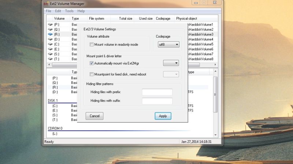Screen dimensions: 293x164
Task: Open the utf8 Codepage dropdown
Action: [x=168, y=44]
